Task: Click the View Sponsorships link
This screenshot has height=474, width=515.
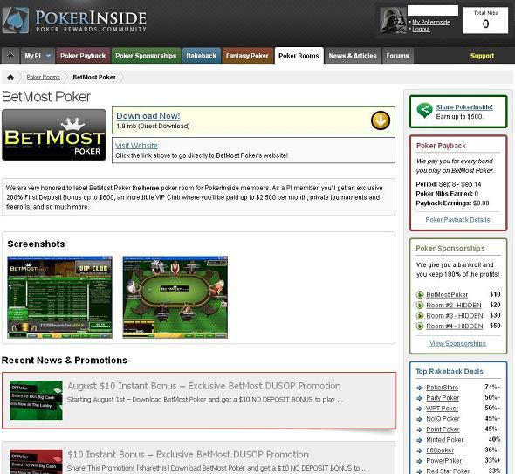Action: 457,343
